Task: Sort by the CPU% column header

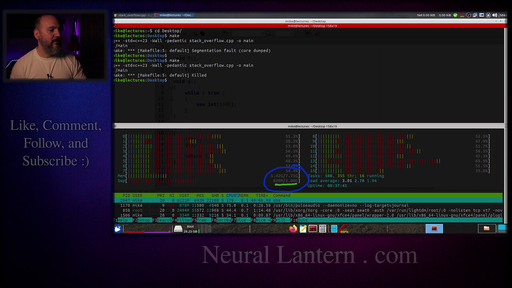Action: pyautogui.click(x=232, y=196)
